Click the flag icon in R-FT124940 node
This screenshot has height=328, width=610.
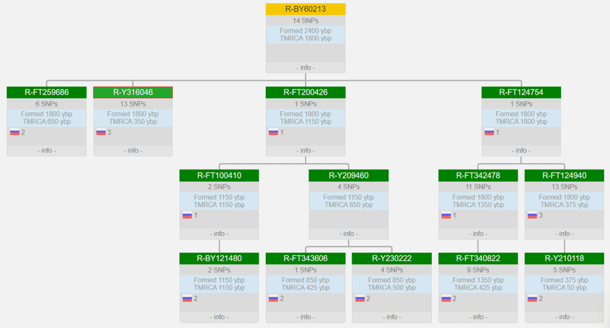(x=533, y=215)
